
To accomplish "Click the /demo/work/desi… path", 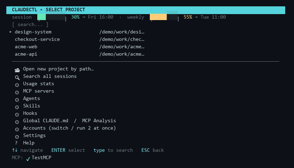I will tap(122, 32).
